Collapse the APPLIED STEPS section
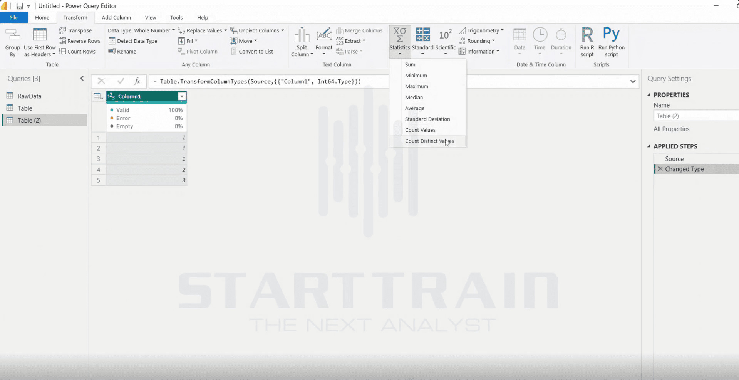739x380 pixels. pyautogui.click(x=649, y=146)
